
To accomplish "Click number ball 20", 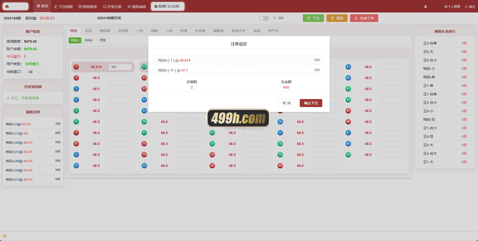I will pyautogui.click(x=144, y=166).
